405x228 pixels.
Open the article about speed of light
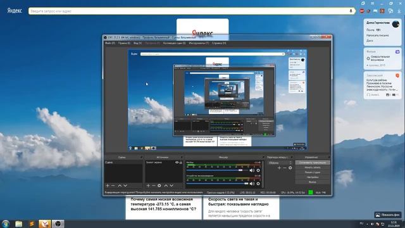click(x=239, y=201)
